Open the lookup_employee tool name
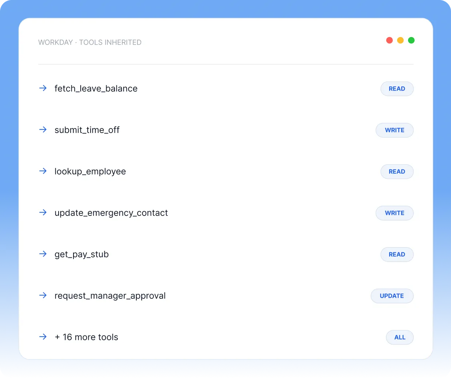The image size is (451, 378). point(90,172)
